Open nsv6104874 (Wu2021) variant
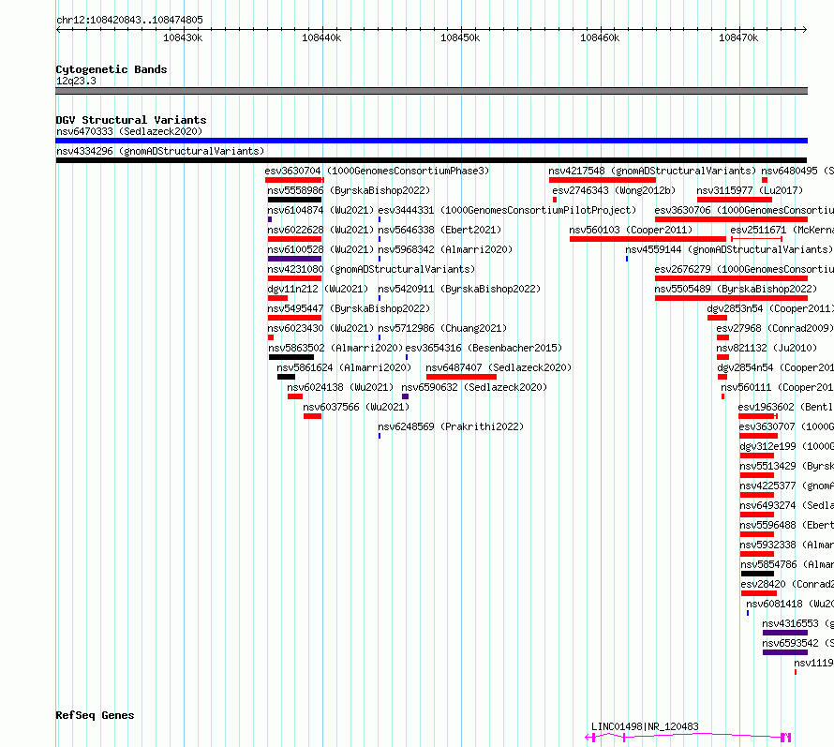The width and height of the screenshot is (834, 747). pos(320,210)
